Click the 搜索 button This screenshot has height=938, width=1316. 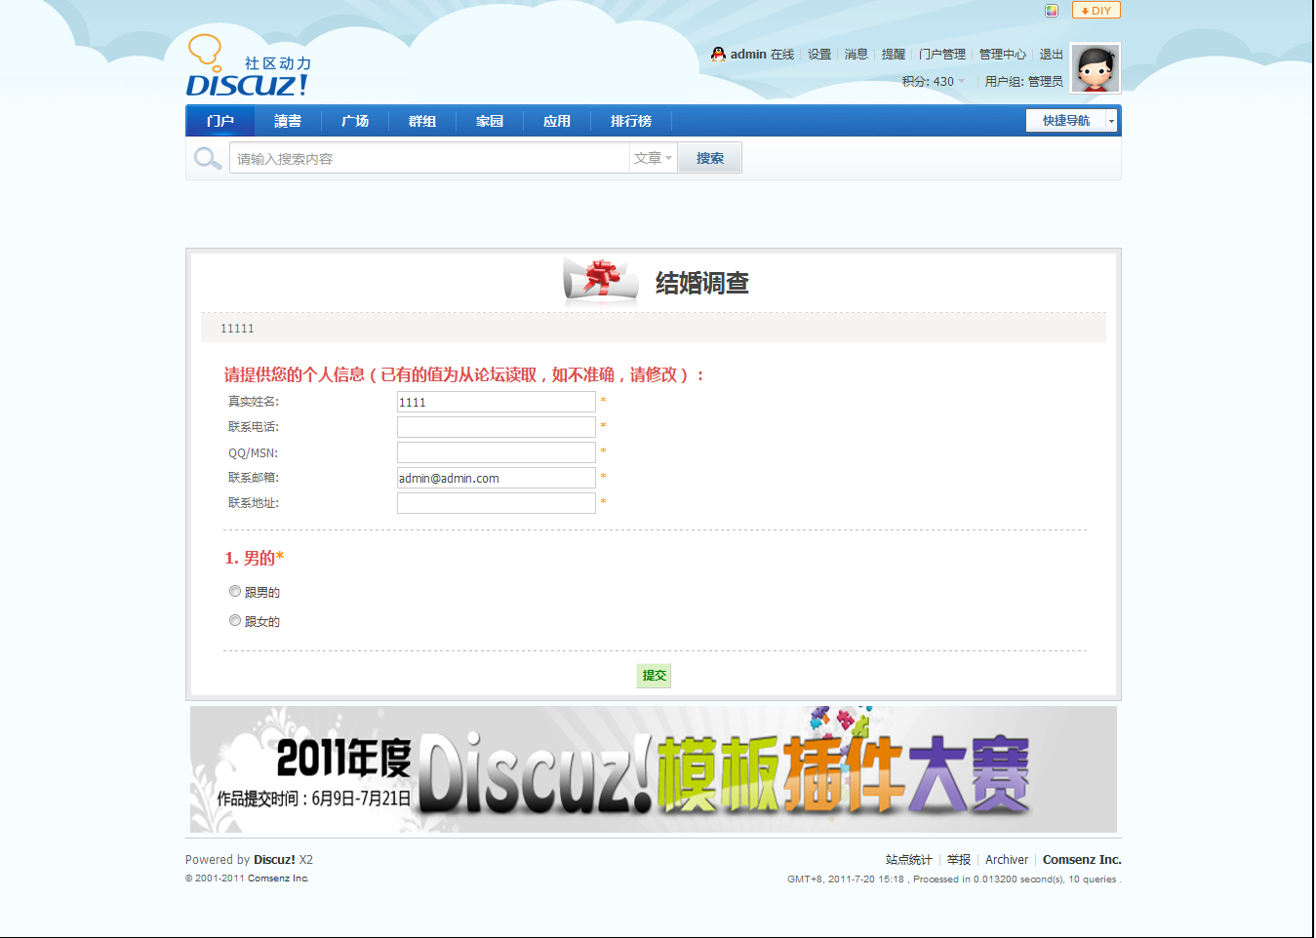pos(710,158)
